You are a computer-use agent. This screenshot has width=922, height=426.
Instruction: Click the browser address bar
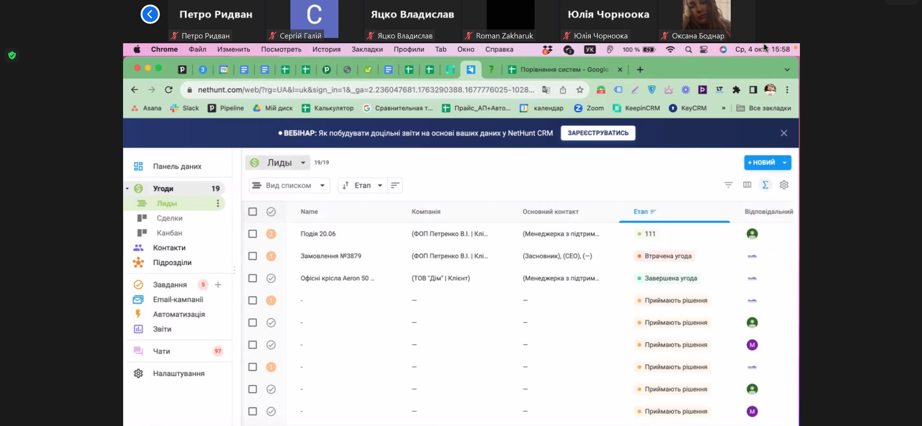[x=365, y=90]
